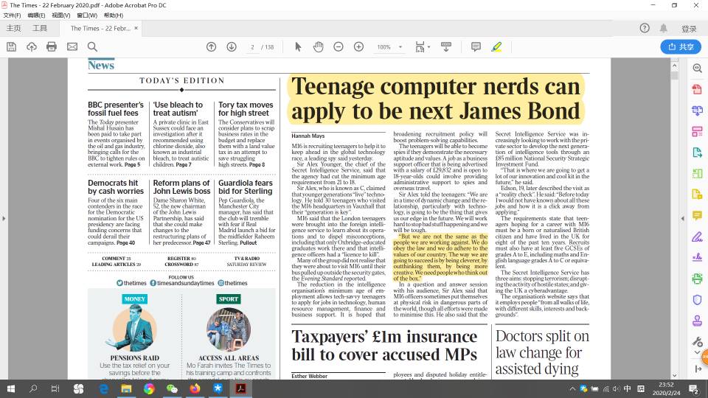The image size is (708, 398).
Task: Click the thetimes Twitter link
Action: point(131,283)
